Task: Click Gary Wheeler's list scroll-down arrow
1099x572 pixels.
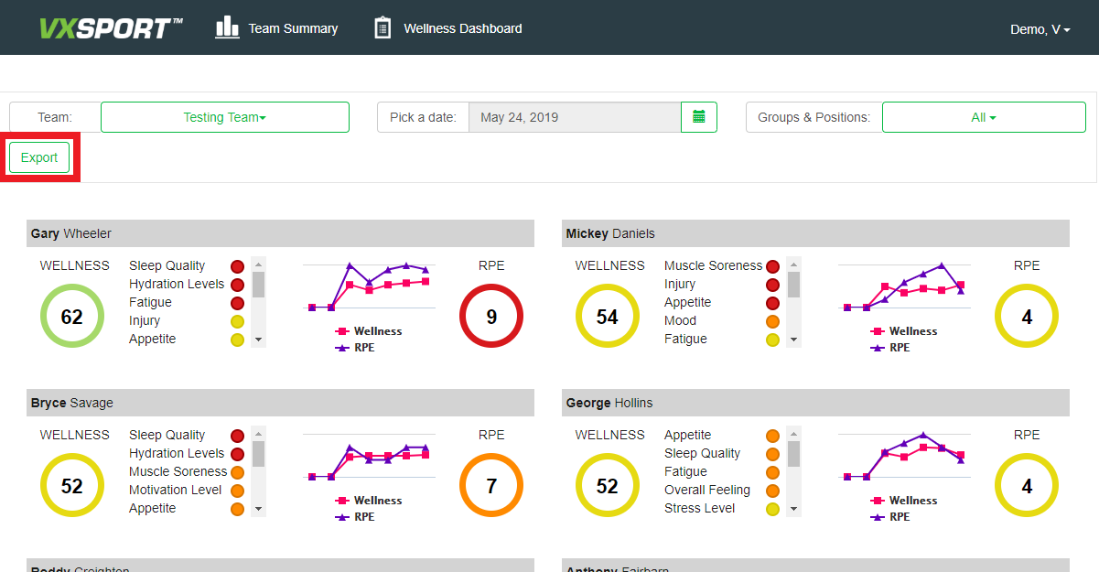Action: [x=259, y=340]
